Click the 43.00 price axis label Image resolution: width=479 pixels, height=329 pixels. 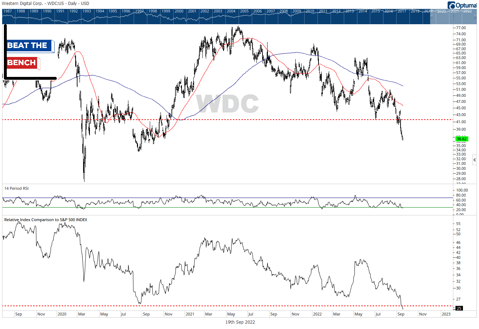(x=461, y=115)
